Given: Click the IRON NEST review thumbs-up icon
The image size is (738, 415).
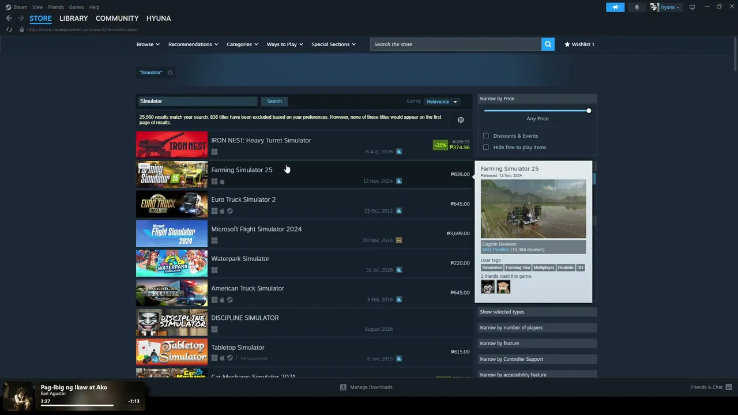Looking at the screenshot, I should [399, 152].
